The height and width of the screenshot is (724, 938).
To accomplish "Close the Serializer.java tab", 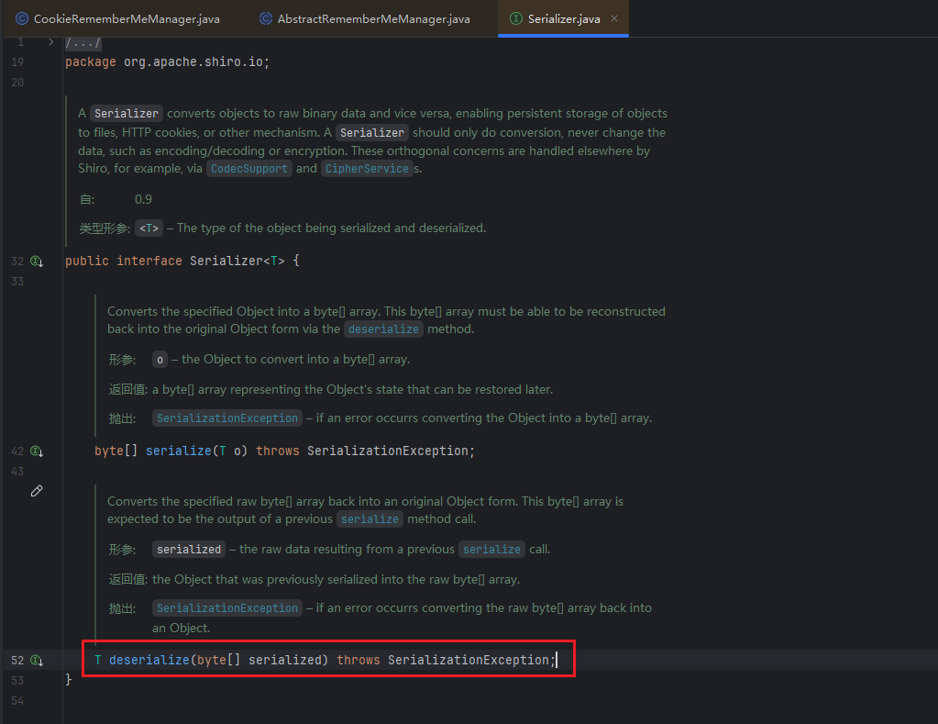I will point(614,18).
